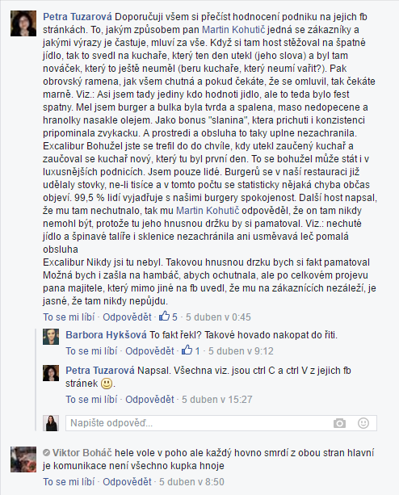Click thumbs-up icon on Barbora Hykšová's comment
Screen dimensions: 399x495
(x=187, y=350)
